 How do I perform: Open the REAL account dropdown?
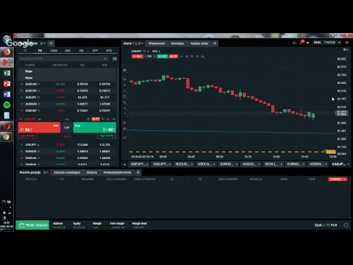tap(327, 43)
